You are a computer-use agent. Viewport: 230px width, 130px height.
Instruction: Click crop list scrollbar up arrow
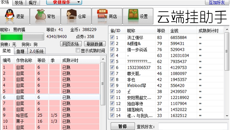click(x=103, y=59)
